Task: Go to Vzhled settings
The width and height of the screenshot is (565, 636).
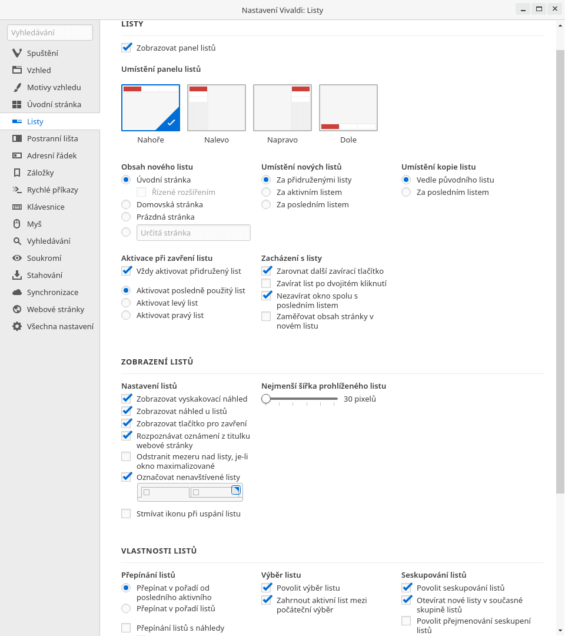Action: [x=50, y=70]
